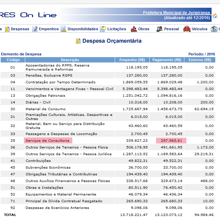Click the Obras brick-wall icon

(x=134, y=29)
